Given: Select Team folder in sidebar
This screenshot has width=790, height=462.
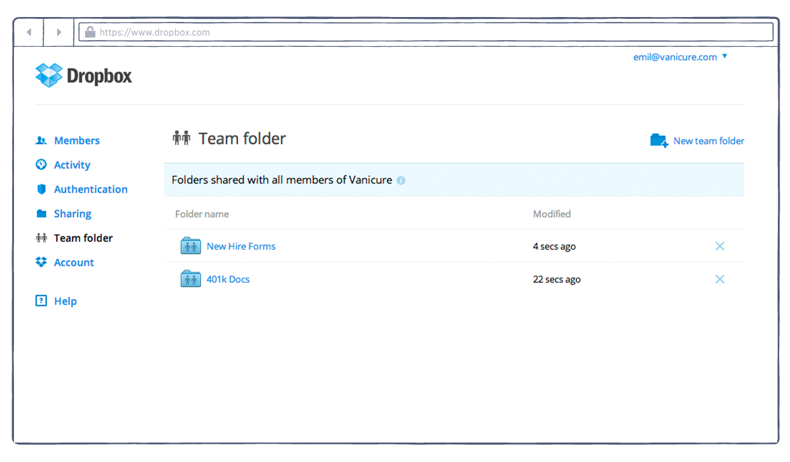Looking at the screenshot, I should [83, 238].
